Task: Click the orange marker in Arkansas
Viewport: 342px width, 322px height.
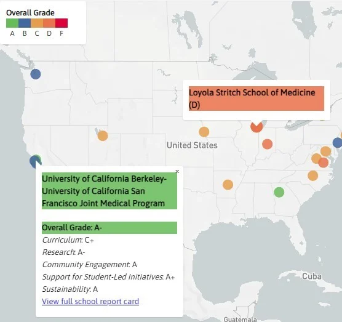Action: [228, 185]
